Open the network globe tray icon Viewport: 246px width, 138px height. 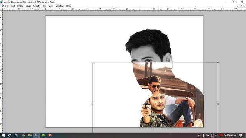click(212, 135)
